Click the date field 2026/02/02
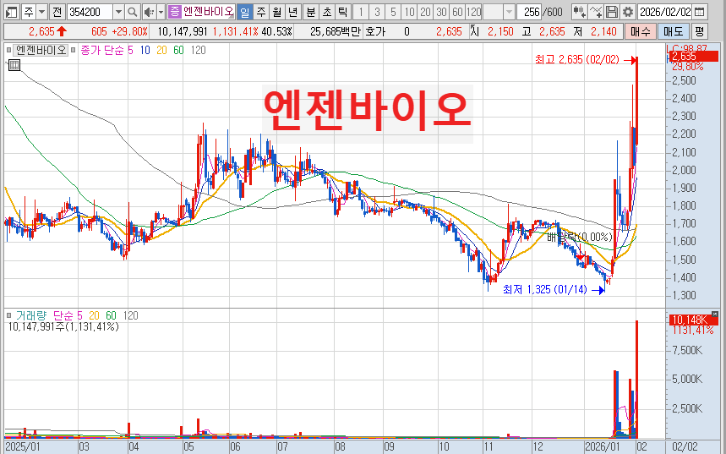This screenshot has height=454, width=726. coord(665,12)
